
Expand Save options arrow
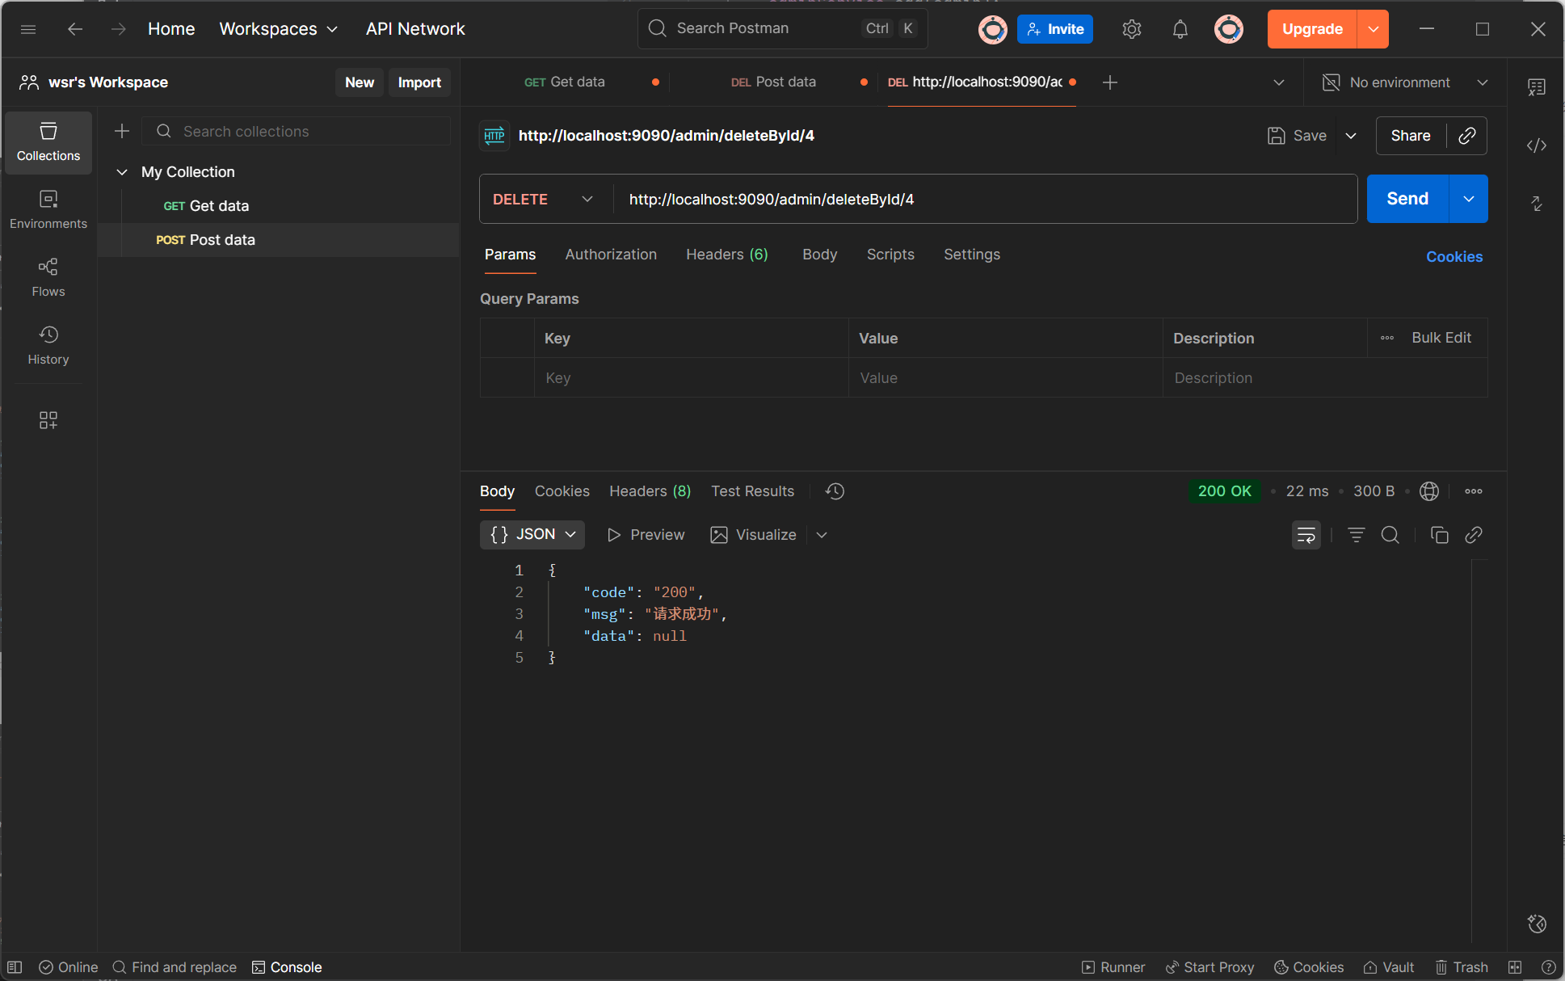(1351, 136)
